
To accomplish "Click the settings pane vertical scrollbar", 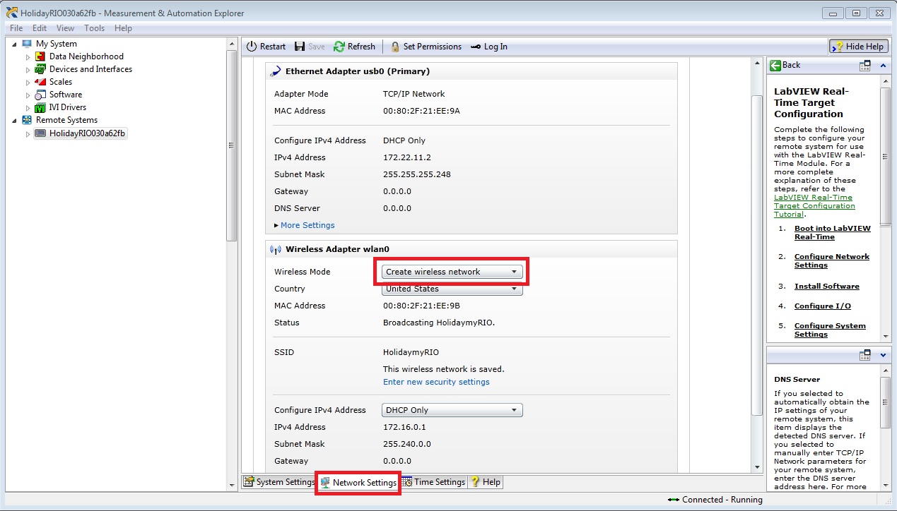I will pyautogui.click(x=757, y=254).
